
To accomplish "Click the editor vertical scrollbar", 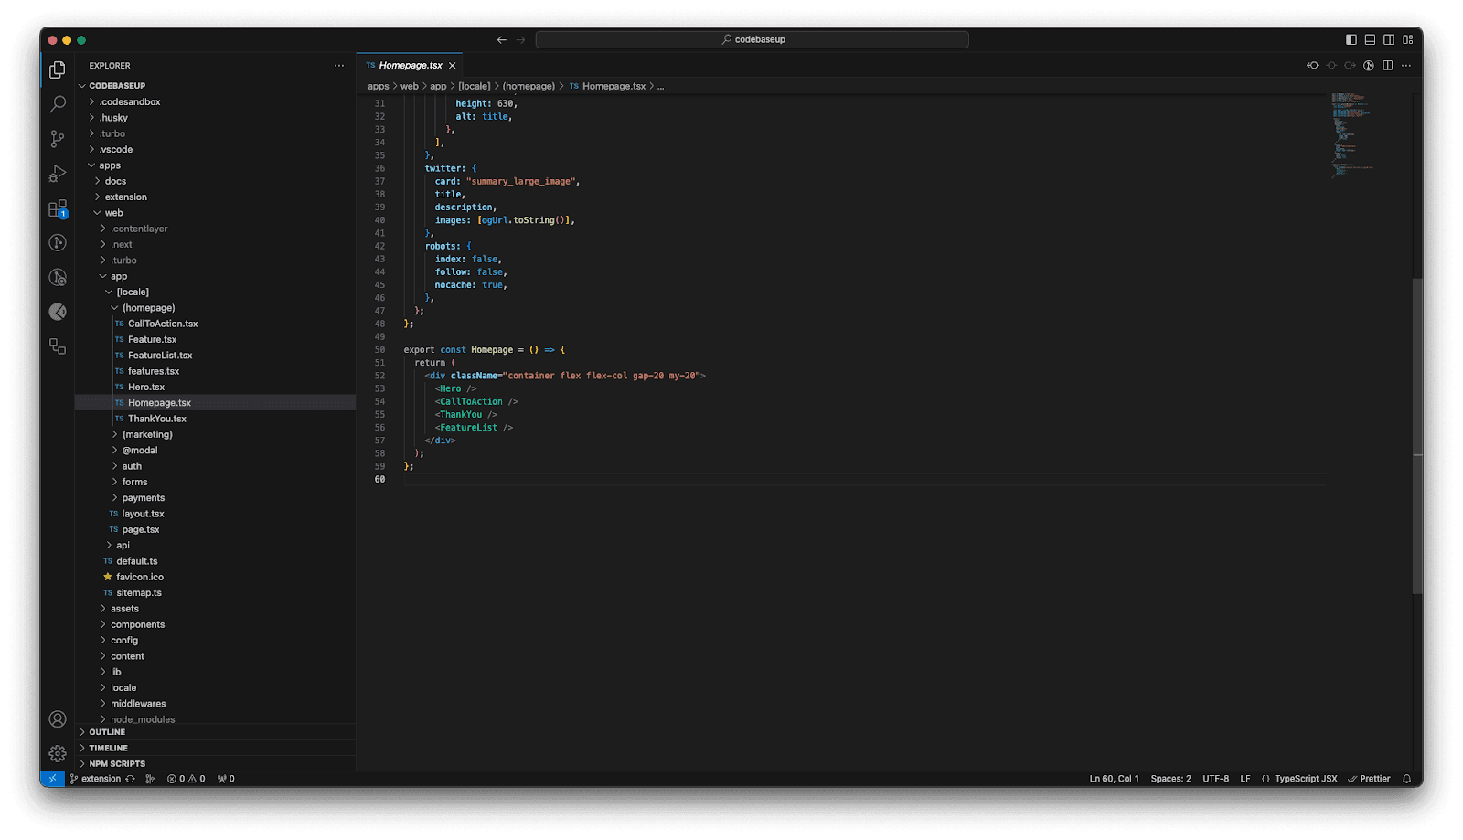I will [1417, 435].
